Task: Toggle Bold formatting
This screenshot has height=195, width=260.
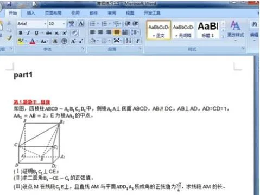Action: click(x=21, y=33)
